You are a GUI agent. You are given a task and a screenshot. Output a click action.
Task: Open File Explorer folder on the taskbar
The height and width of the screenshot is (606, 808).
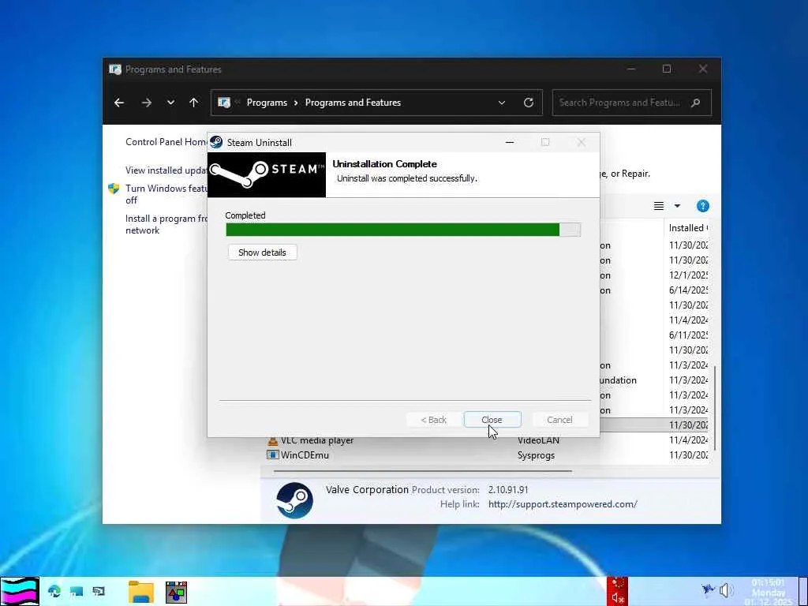[141, 592]
